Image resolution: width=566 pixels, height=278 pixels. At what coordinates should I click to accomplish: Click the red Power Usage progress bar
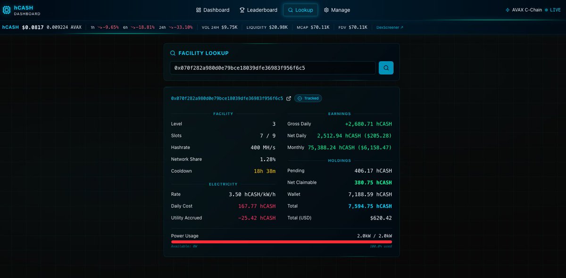(282, 242)
